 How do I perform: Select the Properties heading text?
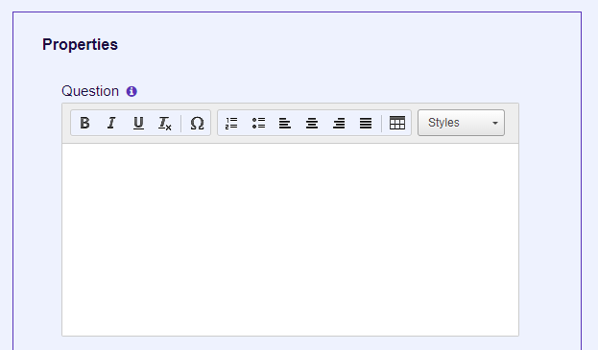click(x=80, y=44)
